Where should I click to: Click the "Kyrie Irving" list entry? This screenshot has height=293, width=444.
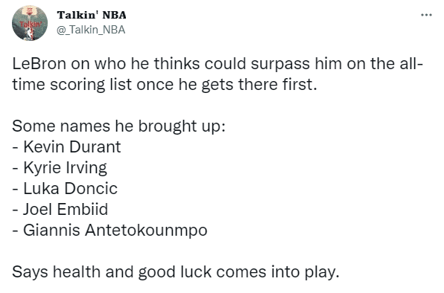(65, 168)
